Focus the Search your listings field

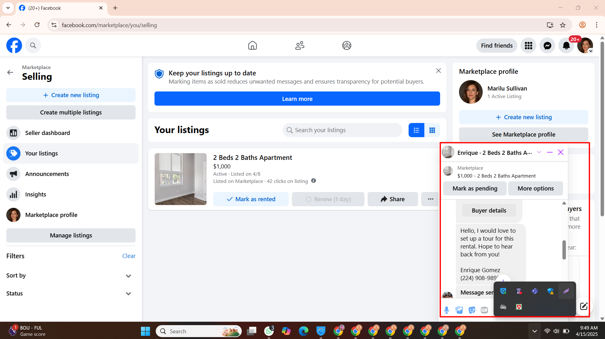point(342,130)
